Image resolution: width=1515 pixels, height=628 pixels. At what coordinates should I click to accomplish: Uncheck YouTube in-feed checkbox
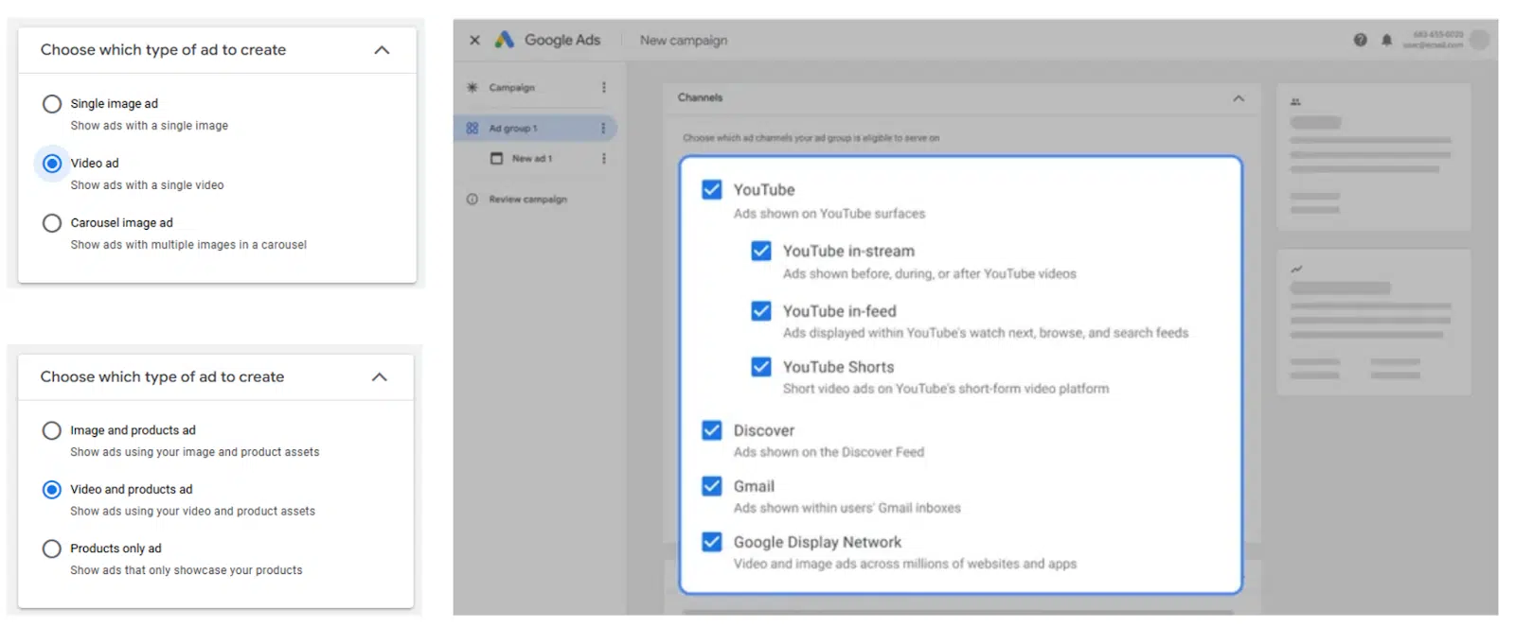coord(760,310)
